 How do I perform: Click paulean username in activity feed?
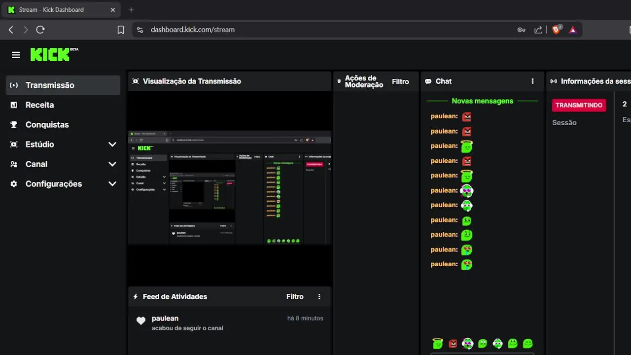click(165, 319)
